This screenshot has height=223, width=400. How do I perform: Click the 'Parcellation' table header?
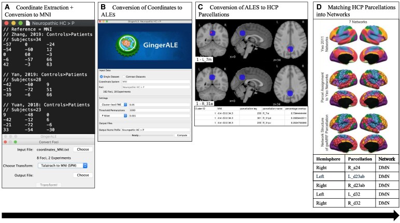(x=360, y=159)
